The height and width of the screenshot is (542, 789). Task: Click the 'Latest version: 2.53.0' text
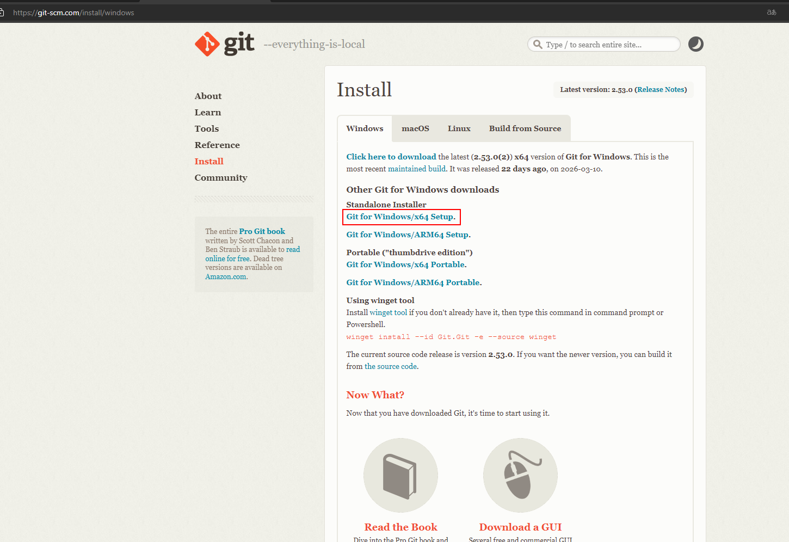tap(596, 90)
